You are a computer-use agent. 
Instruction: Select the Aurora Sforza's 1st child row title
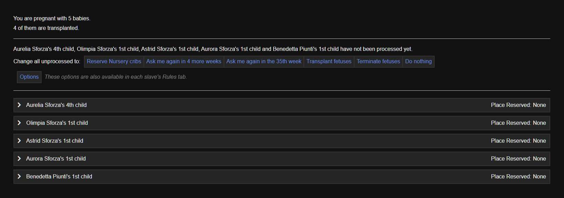click(56, 159)
